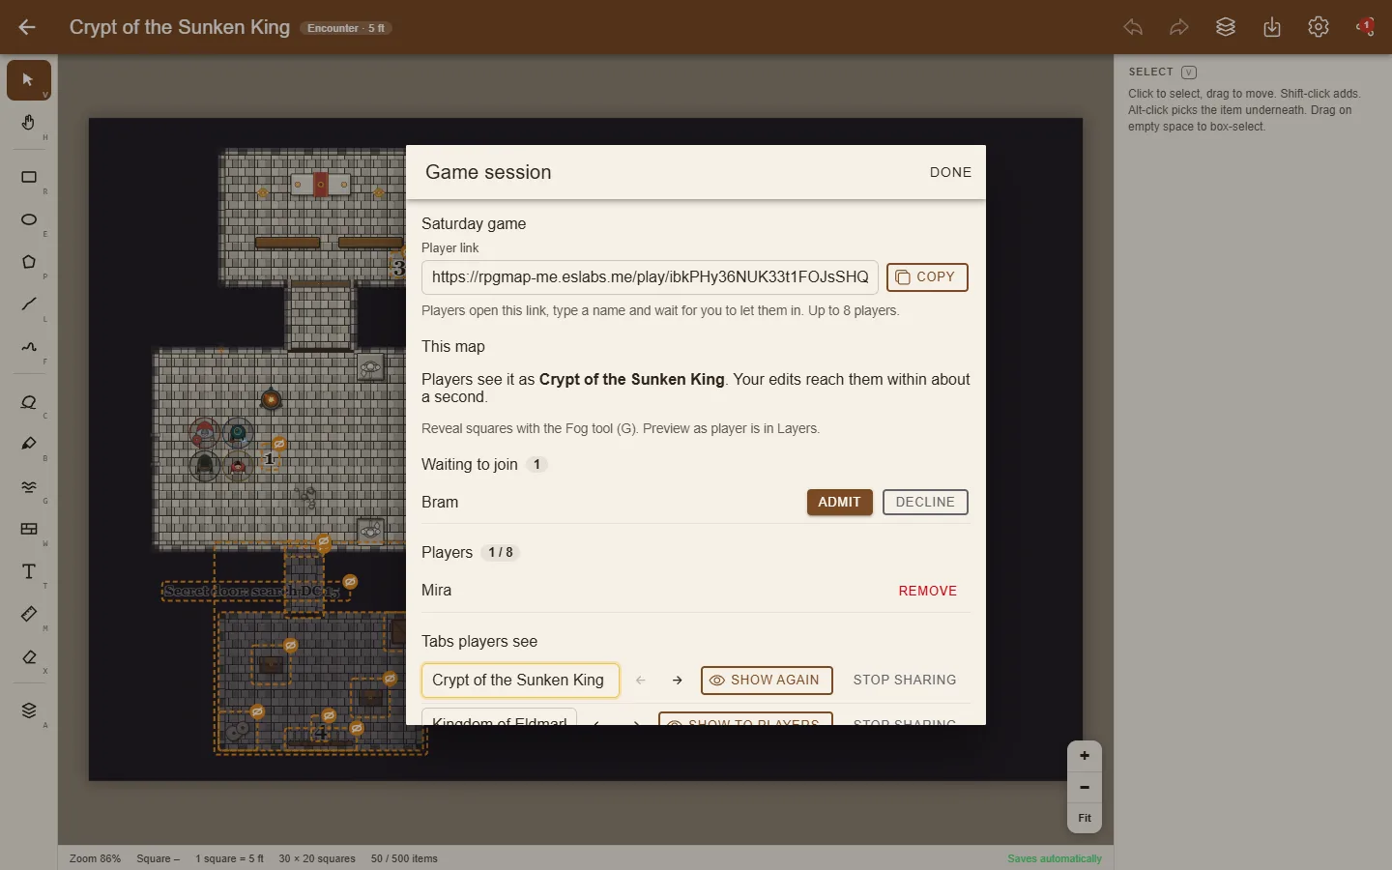This screenshot has width=1392, height=870.
Task: Zoom in with the plus button
Action: point(1085,756)
